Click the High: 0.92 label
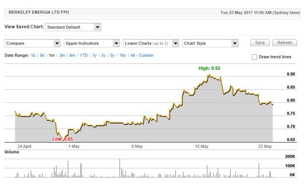The width and height of the screenshot is (305, 188). pos(209,68)
